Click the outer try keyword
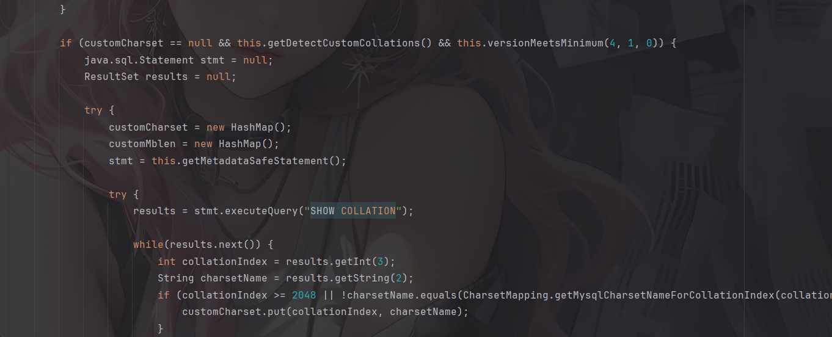The image size is (832, 337). coord(93,111)
